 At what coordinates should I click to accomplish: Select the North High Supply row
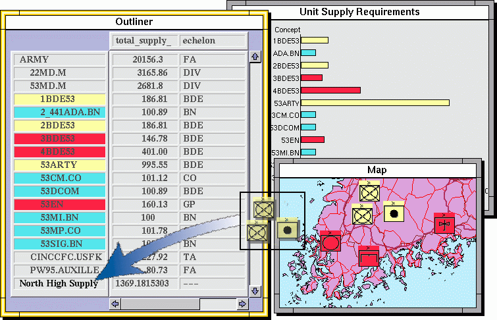point(59,284)
